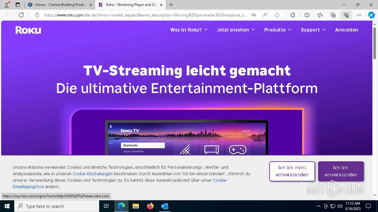Open the Copilot sidebar icon

[x=371, y=15]
